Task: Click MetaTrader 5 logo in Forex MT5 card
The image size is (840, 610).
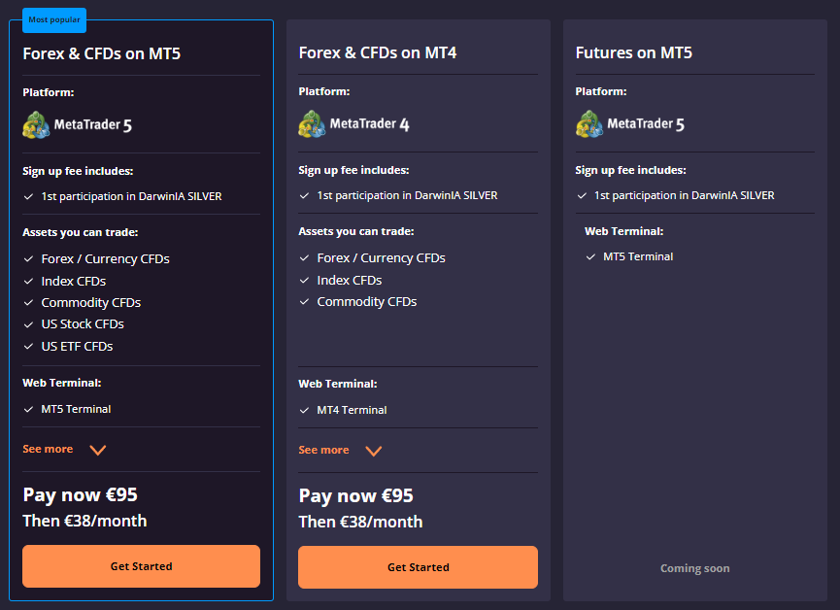Action: pyautogui.click(x=77, y=125)
